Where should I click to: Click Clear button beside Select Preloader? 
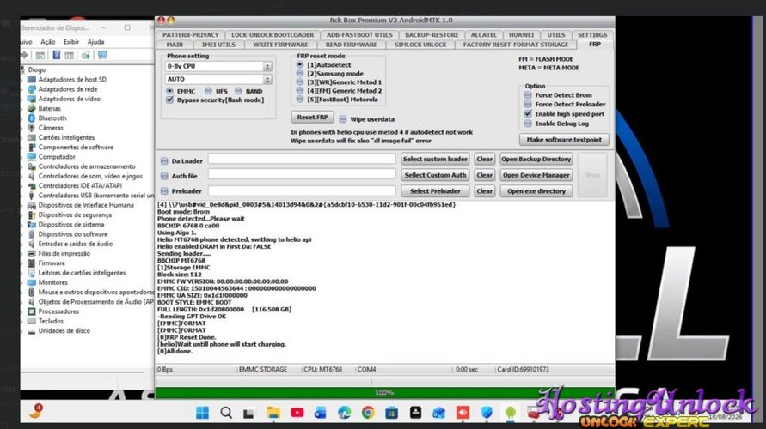point(485,191)
